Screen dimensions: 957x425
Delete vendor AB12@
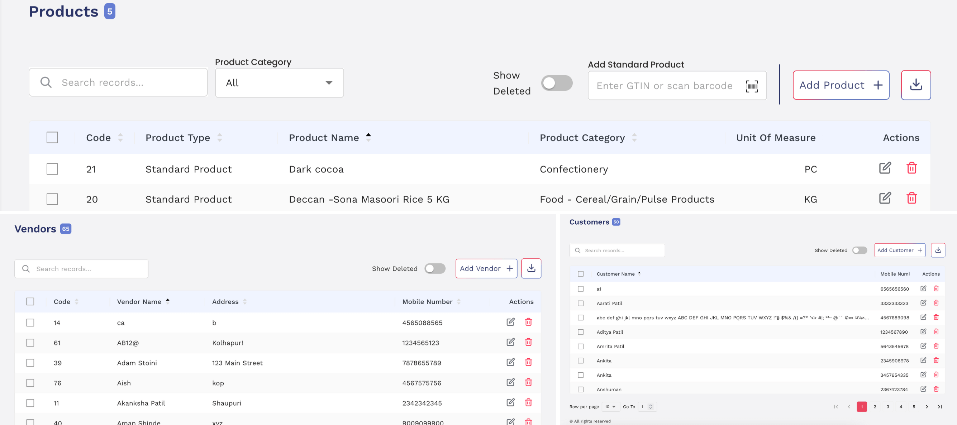pos(528,342)
